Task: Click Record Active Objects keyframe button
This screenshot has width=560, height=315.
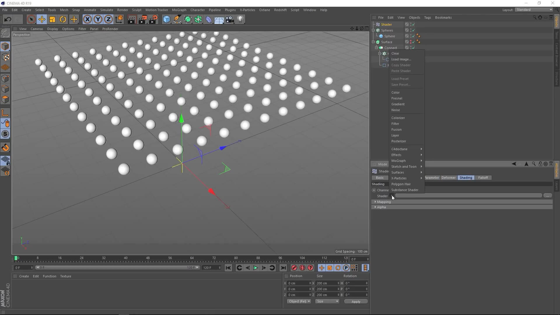Action: (294, 268)
